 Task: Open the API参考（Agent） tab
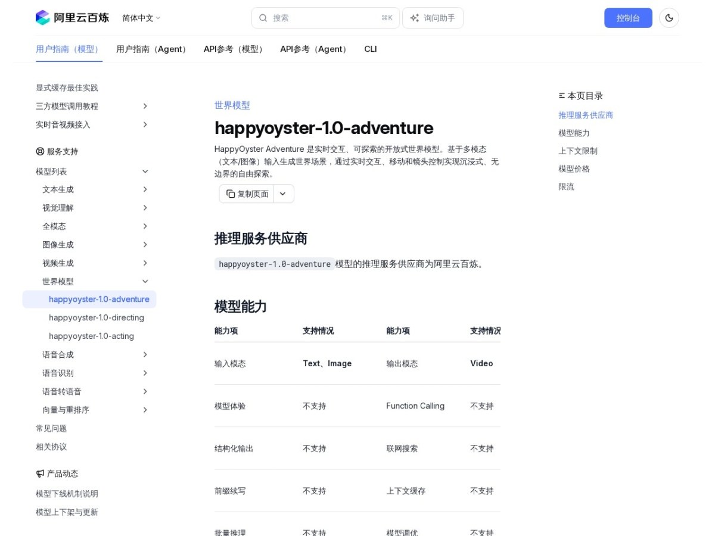(x=315, y=49)
